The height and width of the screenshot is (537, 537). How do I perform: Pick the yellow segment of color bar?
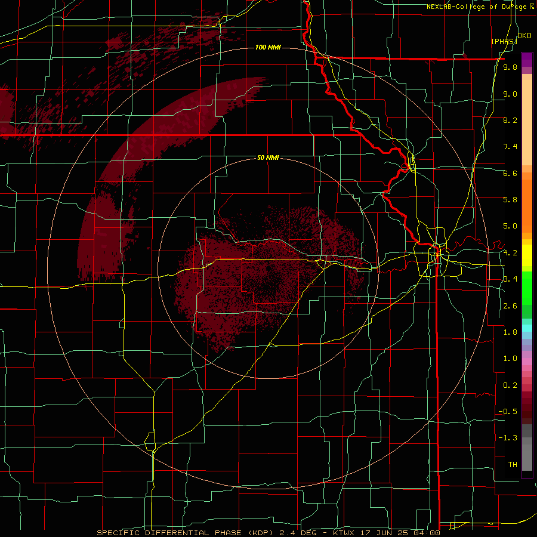(527, 255)
